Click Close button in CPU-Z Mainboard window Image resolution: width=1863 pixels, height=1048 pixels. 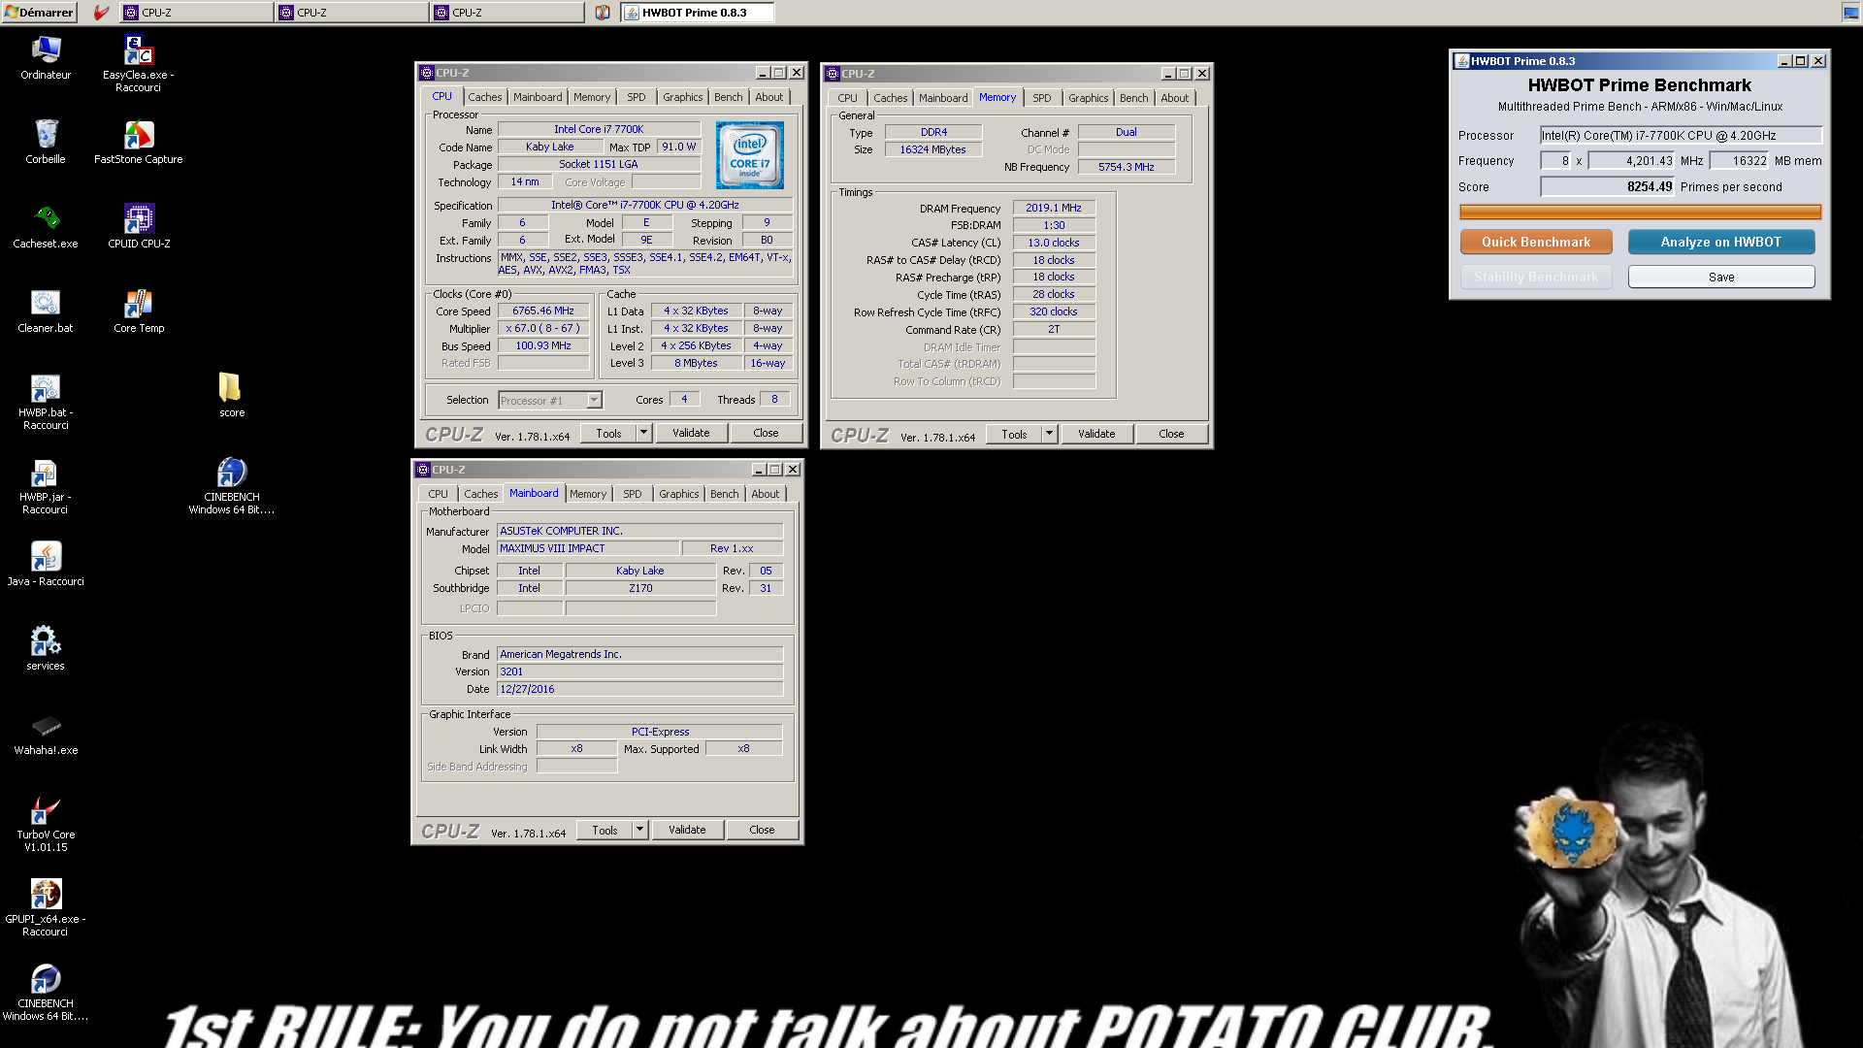pos(762,830)
